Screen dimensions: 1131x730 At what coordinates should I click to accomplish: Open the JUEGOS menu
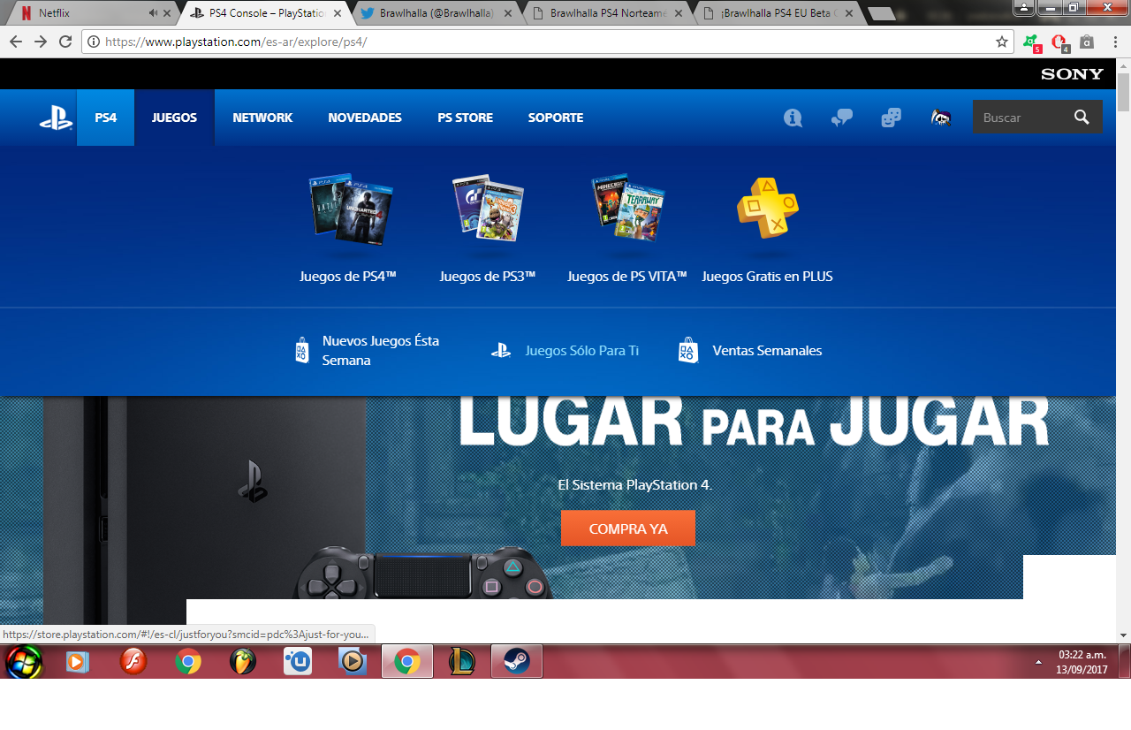[174, 118]
